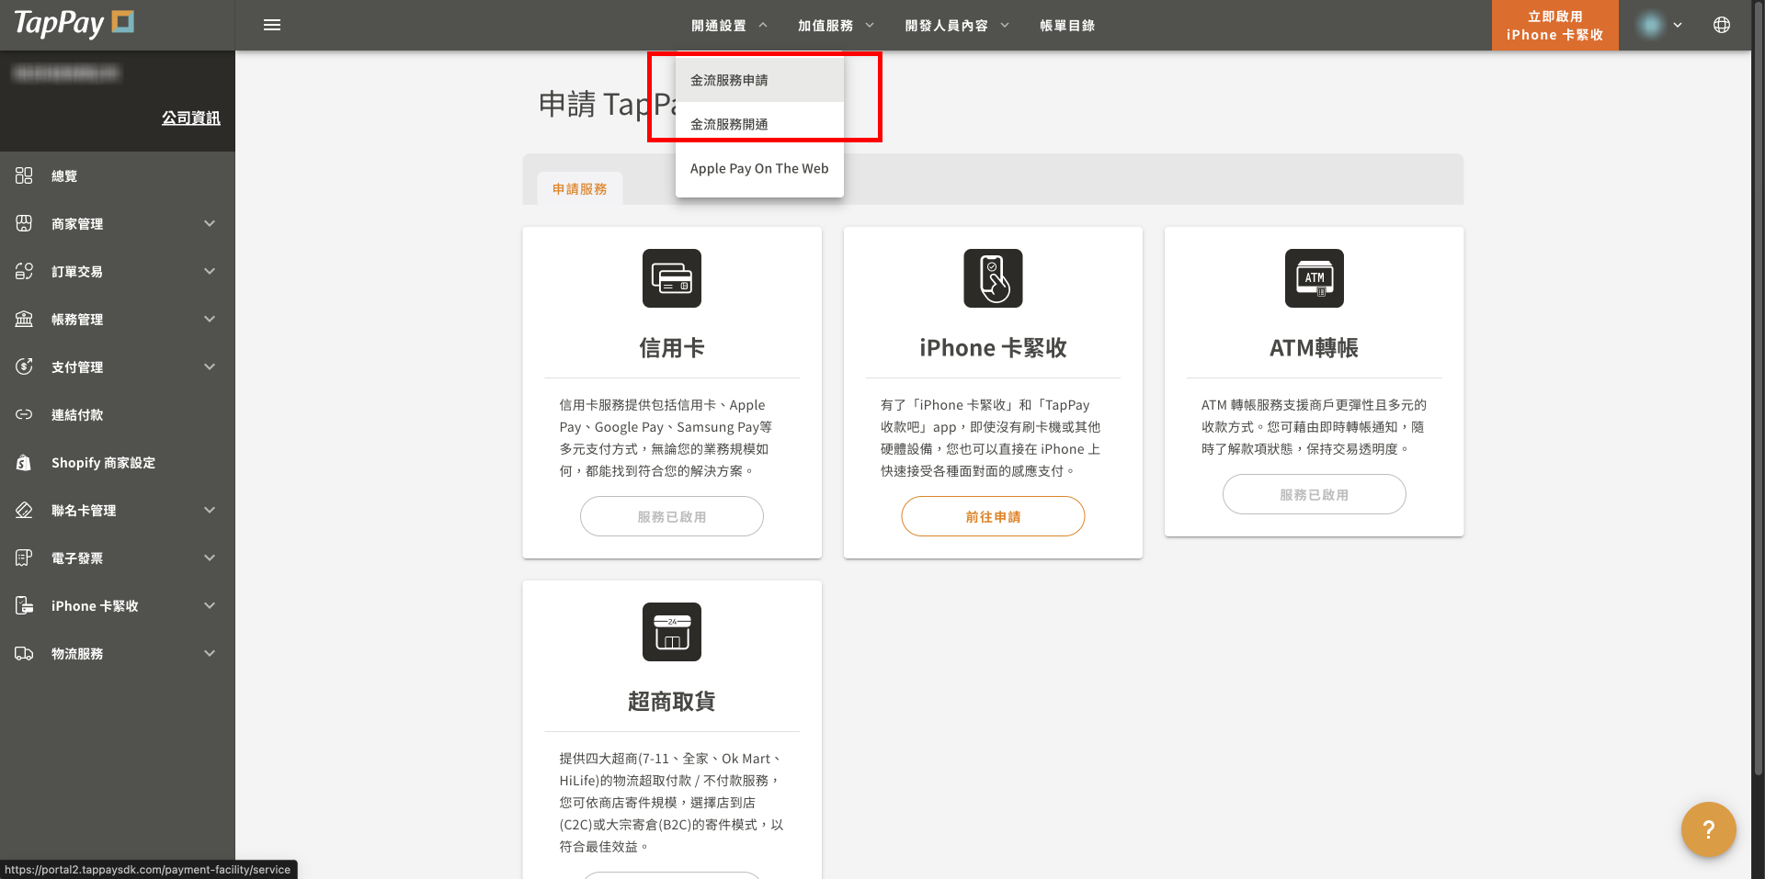Click the globe language icon
Viewport: 1765px width, 879px height.
pos(1722,25)
